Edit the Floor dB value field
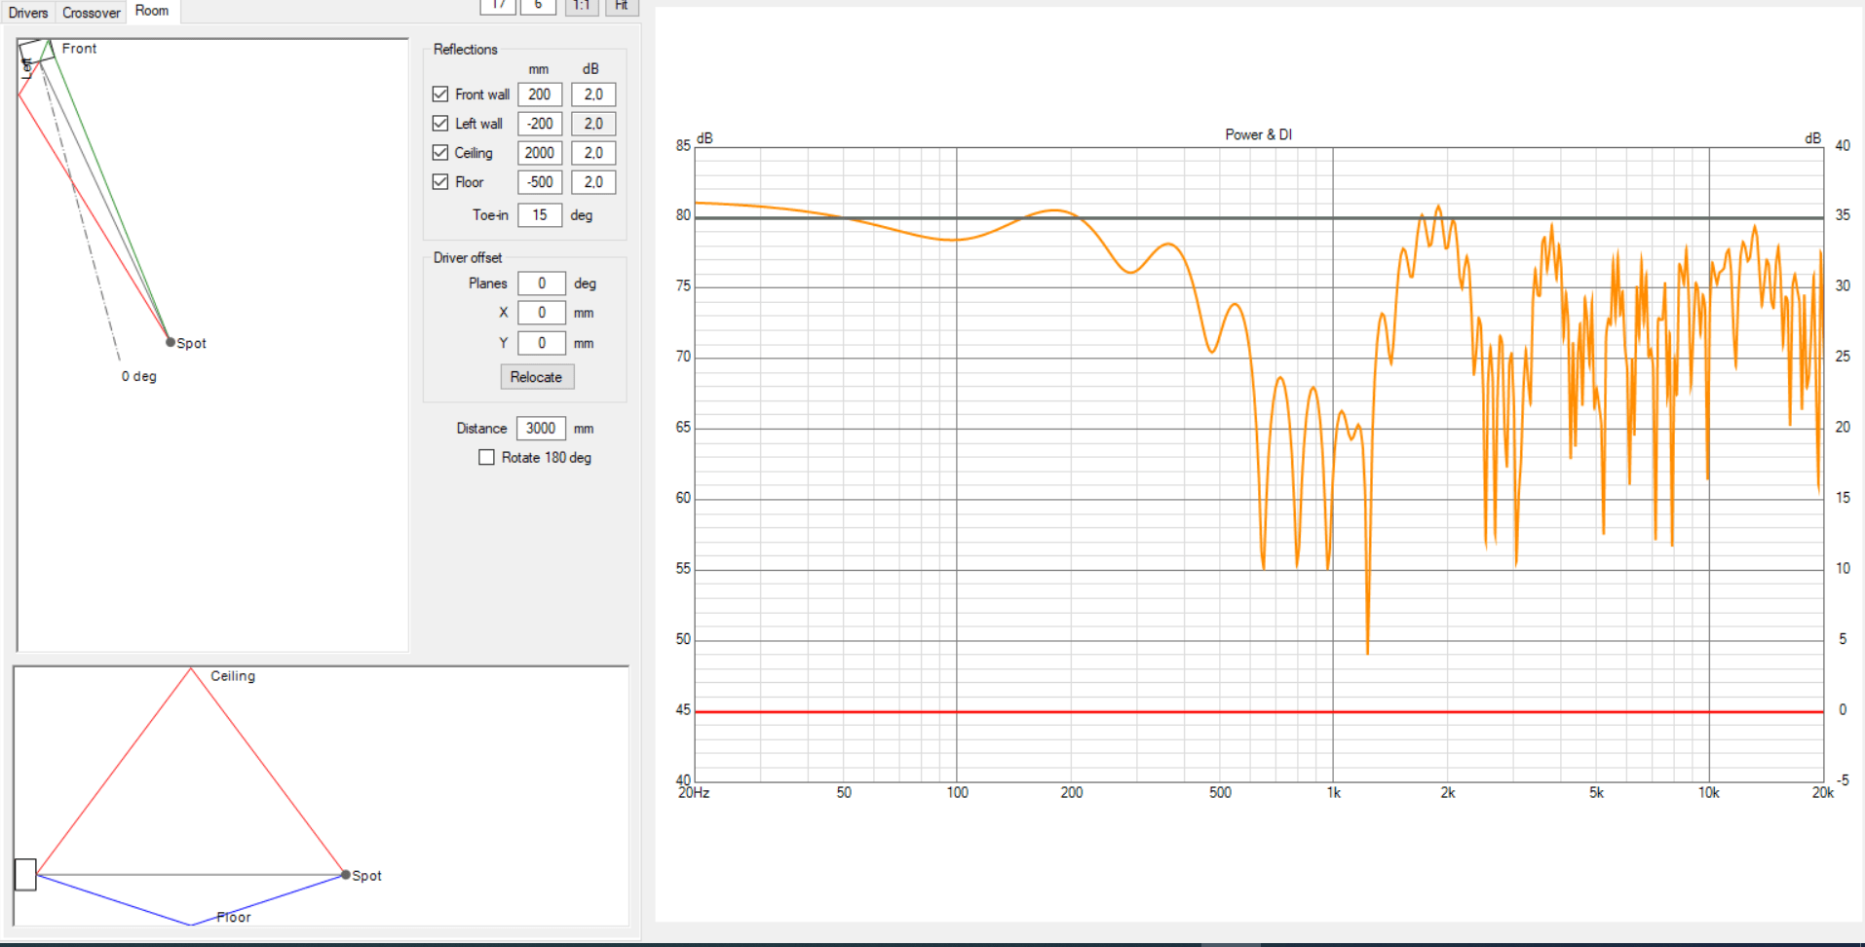Screen dimensions: 1865x947 click(593, 182)
